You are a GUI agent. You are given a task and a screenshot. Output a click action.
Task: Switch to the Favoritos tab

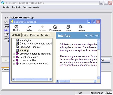point(45,35)
